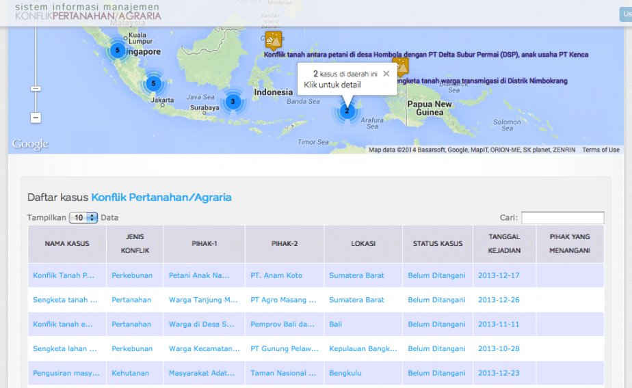This screenshot has width=632, height=388.
Task: Close the '2 kasus di daerah ini' popup
Action: pos(386,74)
